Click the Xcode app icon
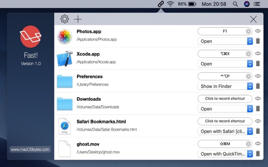Screen dimensions: 268x167 coord(65,59)
